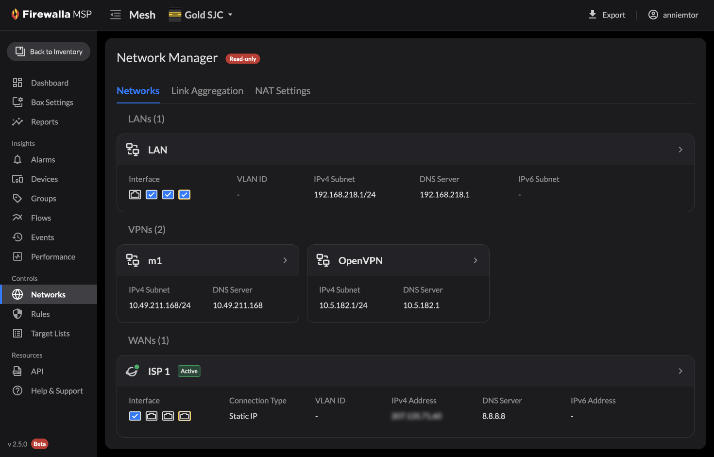The height and width of the screenshot is (457, 714).
Task: Switch to the Link Aggregation tab
Action: pos(207,91)
